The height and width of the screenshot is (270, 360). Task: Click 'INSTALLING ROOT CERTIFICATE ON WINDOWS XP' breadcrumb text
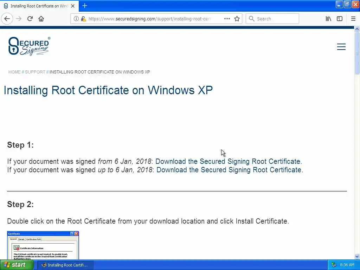pyautogui.click(x=99, y=72)
